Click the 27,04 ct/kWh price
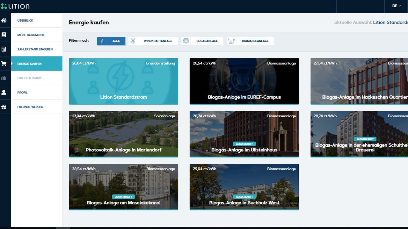 84,116
